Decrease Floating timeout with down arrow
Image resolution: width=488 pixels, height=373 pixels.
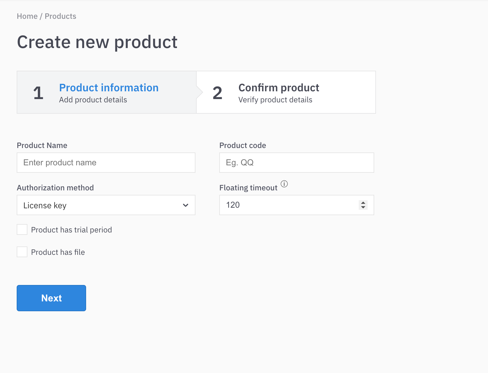pyautogui.click(x=363, y=207)
